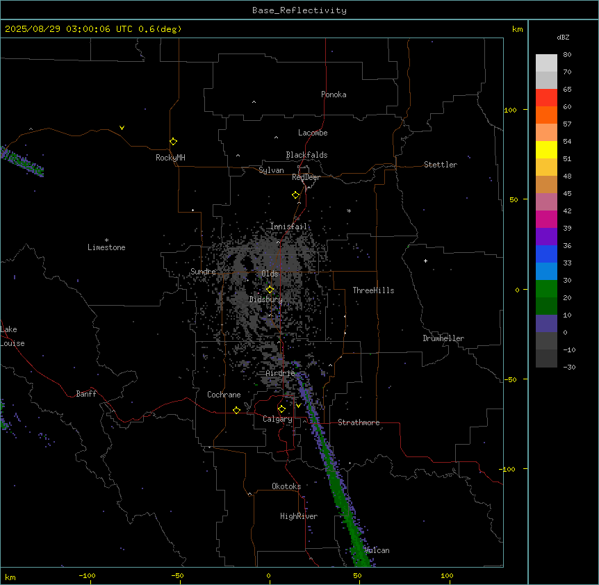Click the 65 value in dBZ legend
The width and height of the screenshot is (599, 585).
point(567,89)
